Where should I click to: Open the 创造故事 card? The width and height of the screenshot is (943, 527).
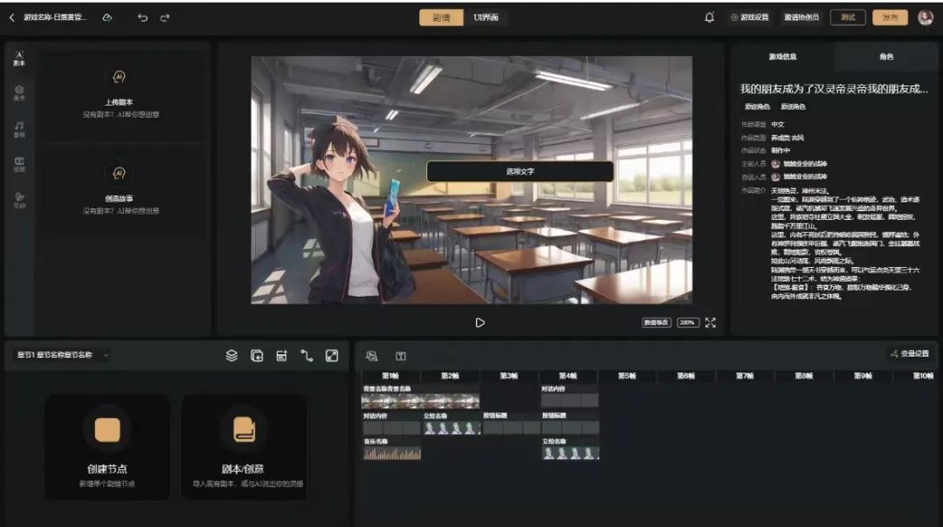tap(120, 190)
